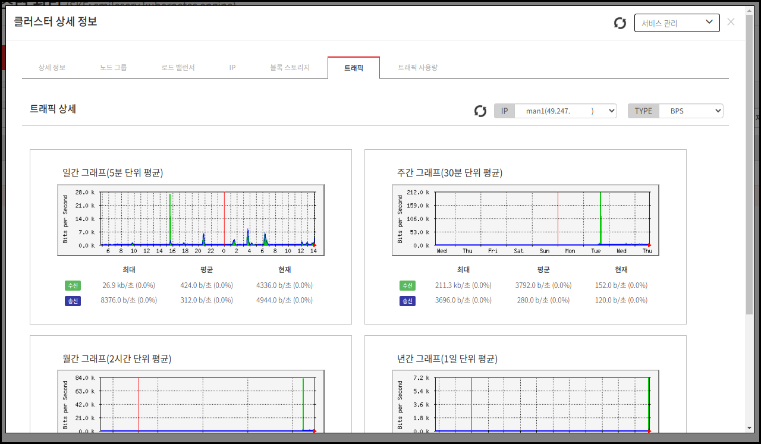Image resolution: width=761 pixels, height=444 pixels.
Task: Refresh the cluster detail dialog
Action: pyautogui.click(x=620, y=23)
